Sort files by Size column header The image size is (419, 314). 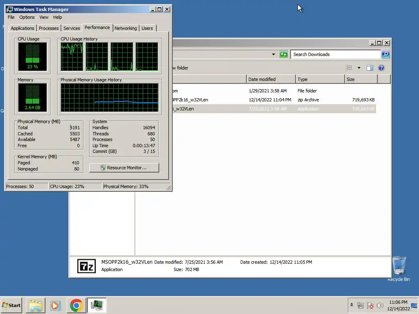(361, 79)
